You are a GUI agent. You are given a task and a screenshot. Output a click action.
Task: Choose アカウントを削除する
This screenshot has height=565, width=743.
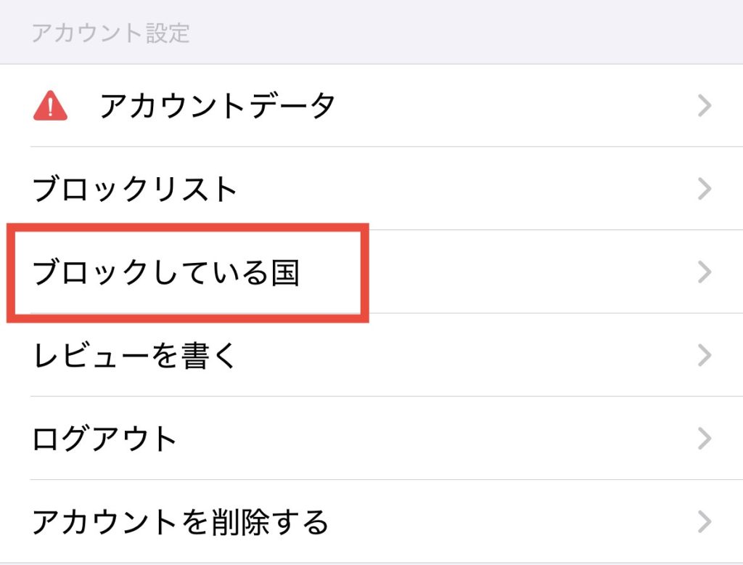point(181,521)
